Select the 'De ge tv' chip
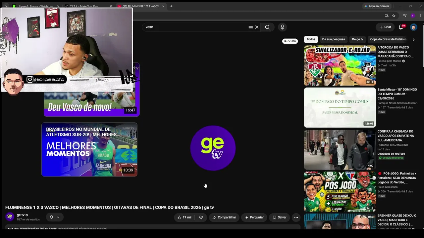Screen dimensions: 424x238 pyautogui.click(x=357, y=39)
